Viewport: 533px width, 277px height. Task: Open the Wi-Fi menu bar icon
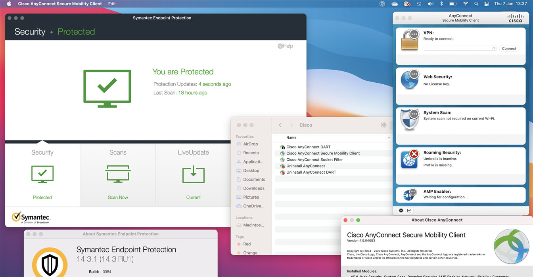point(466,4)
